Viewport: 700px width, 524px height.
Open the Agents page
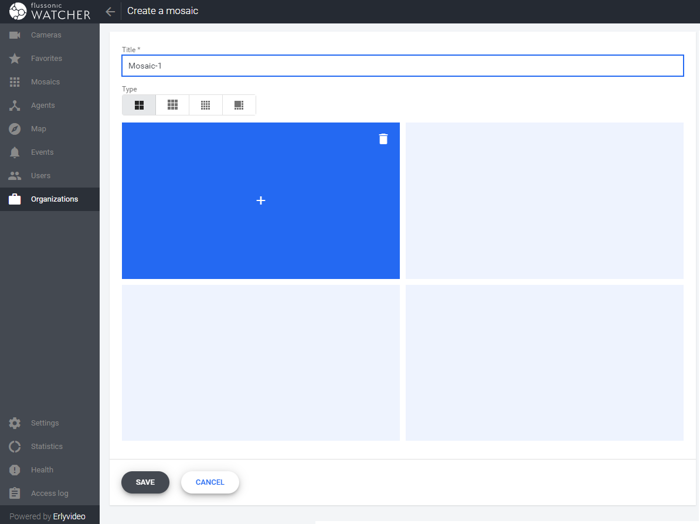click(43, 106)
